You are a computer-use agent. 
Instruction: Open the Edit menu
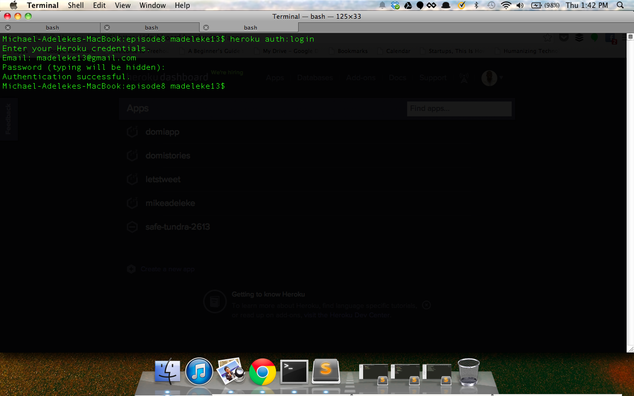click(99, 5)
